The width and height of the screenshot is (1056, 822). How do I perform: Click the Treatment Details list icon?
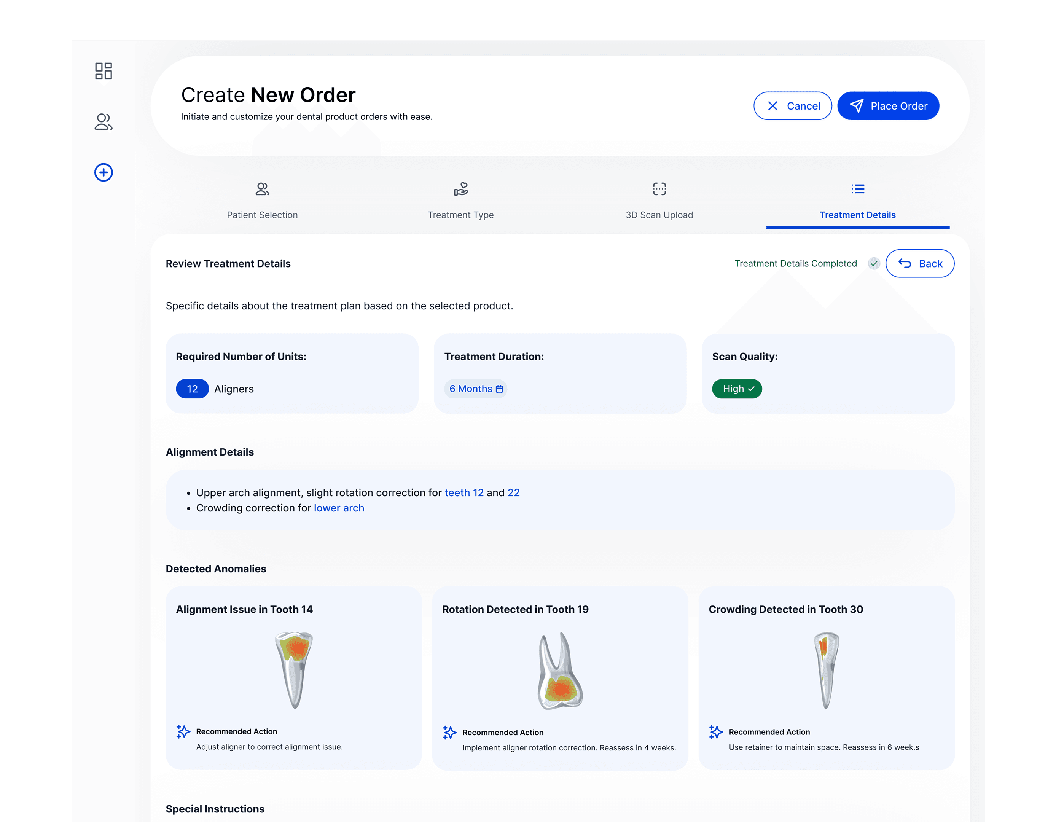[858, 189]
